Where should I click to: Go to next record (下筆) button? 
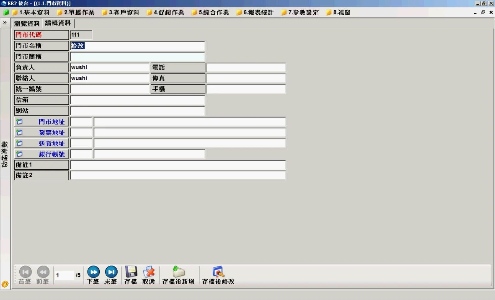pos(93,275)
